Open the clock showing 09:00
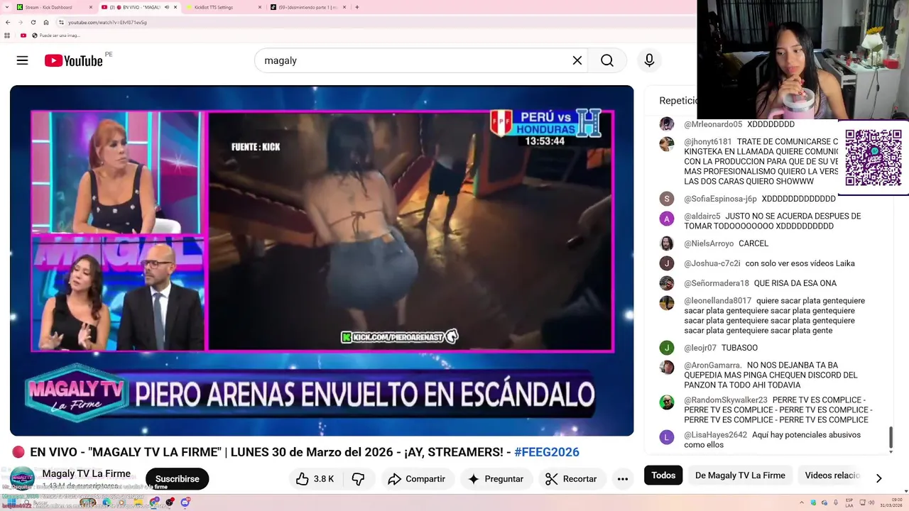Screen dimensions: 909x511 point(891,503)
